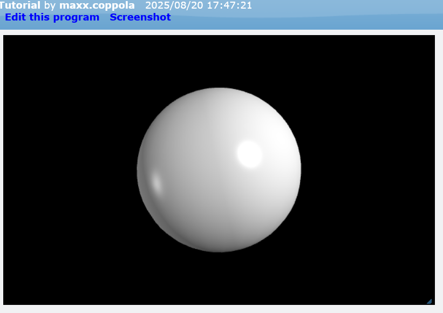
Task: Open the 'Edit this program' link
Action: [52, 17]
